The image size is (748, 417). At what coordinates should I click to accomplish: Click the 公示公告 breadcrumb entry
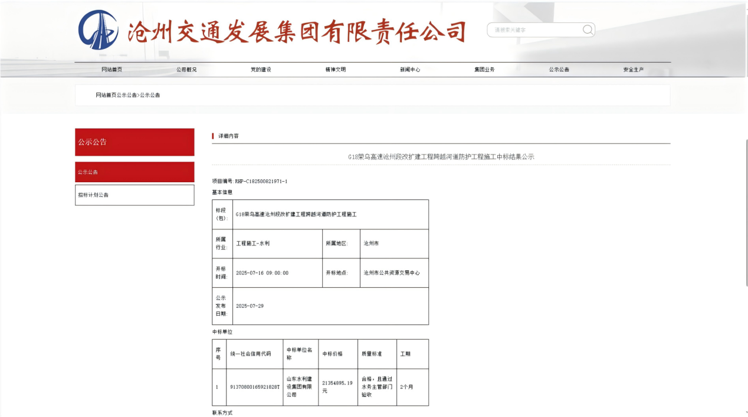[x=150, y=94]
